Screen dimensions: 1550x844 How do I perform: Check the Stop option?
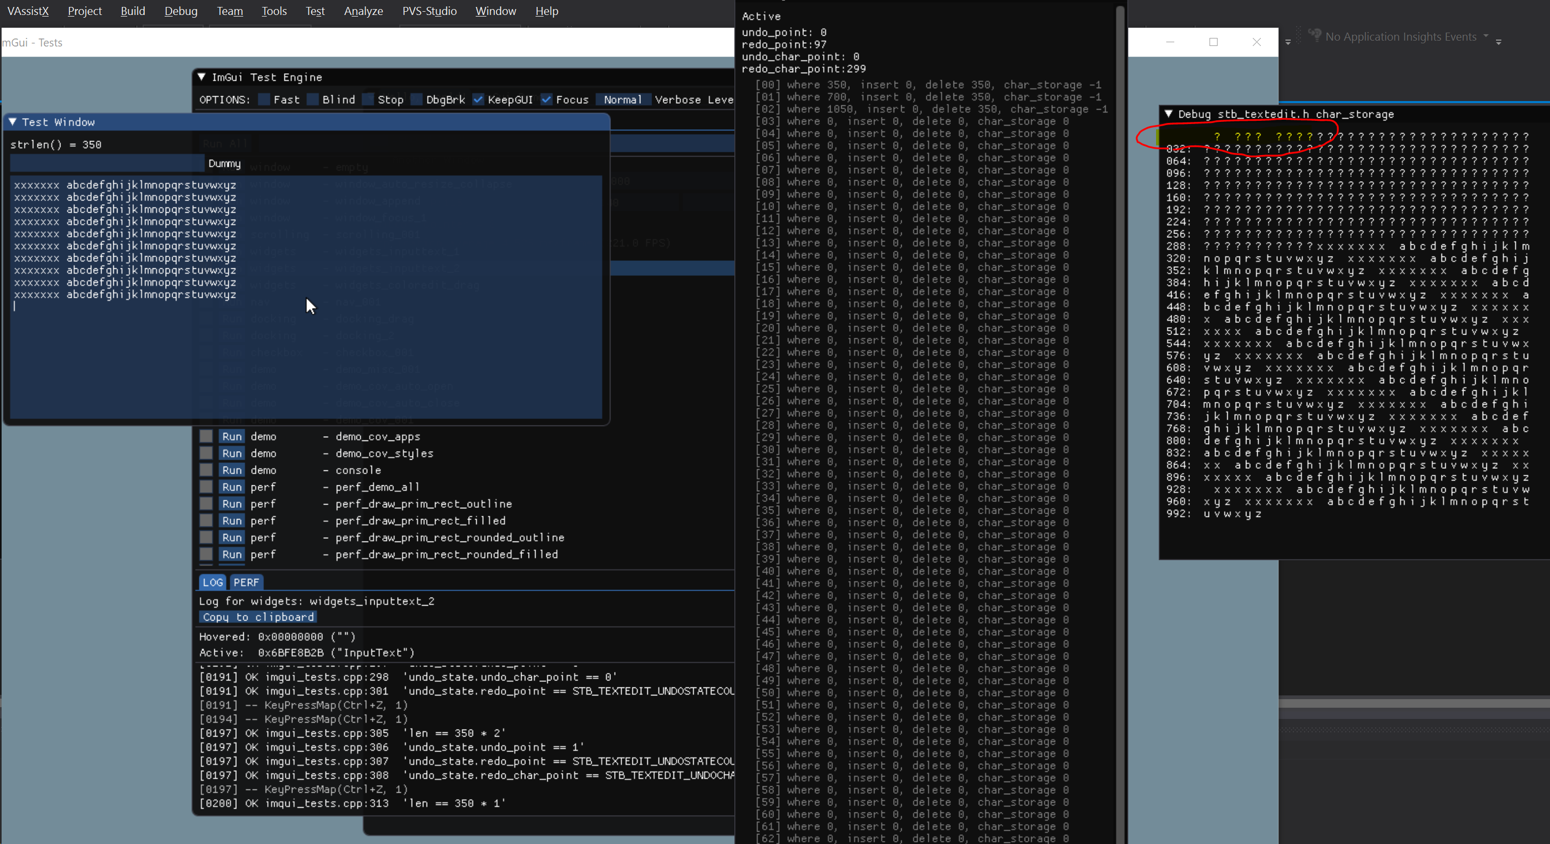point(369,99)
